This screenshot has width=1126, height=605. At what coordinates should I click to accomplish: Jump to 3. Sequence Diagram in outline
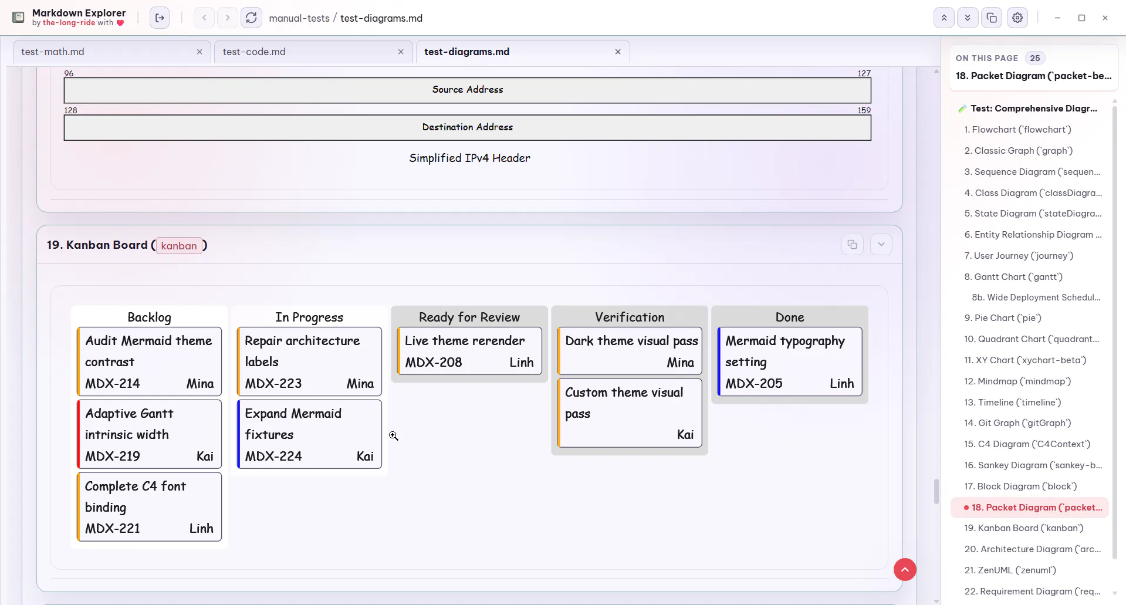pyautogui.click(x=1032, y=172)
